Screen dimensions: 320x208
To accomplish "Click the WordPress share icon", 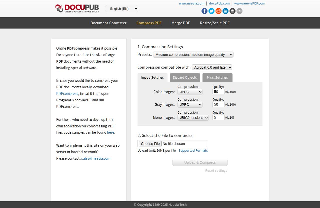I will pyautogui.click(x=232, y=11).
